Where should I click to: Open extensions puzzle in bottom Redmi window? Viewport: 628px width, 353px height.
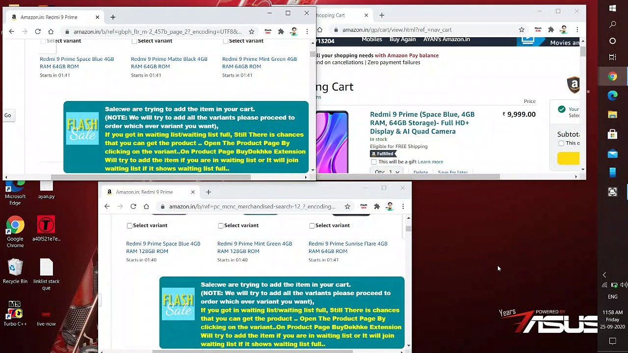377,206
